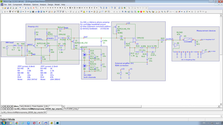Select the Models page tab
Screen dimensions: 223x125
(x=27, y=106)
